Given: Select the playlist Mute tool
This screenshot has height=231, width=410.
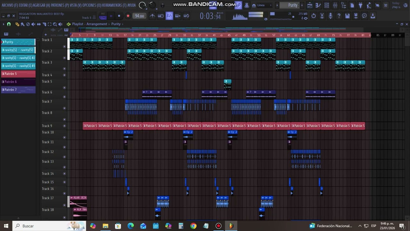Looking at the screenshot, I should click(33, 24).
